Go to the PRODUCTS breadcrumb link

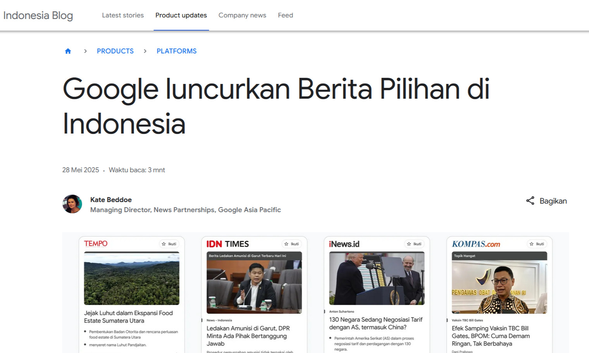click(115, 51)
